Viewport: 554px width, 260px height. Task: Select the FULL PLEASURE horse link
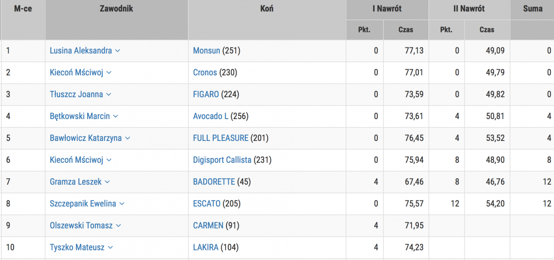221,138
